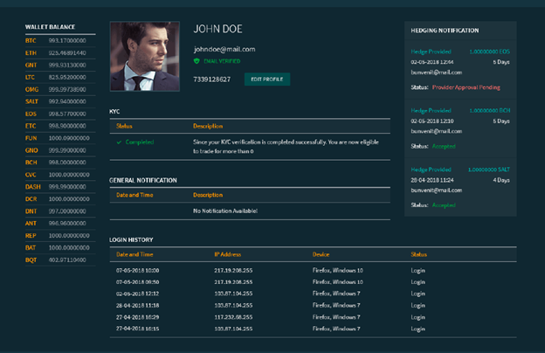Viewport: 545px width, 353px height.
Task: Select the DNT wallet balance row
Action: click(x=60, y=211)
